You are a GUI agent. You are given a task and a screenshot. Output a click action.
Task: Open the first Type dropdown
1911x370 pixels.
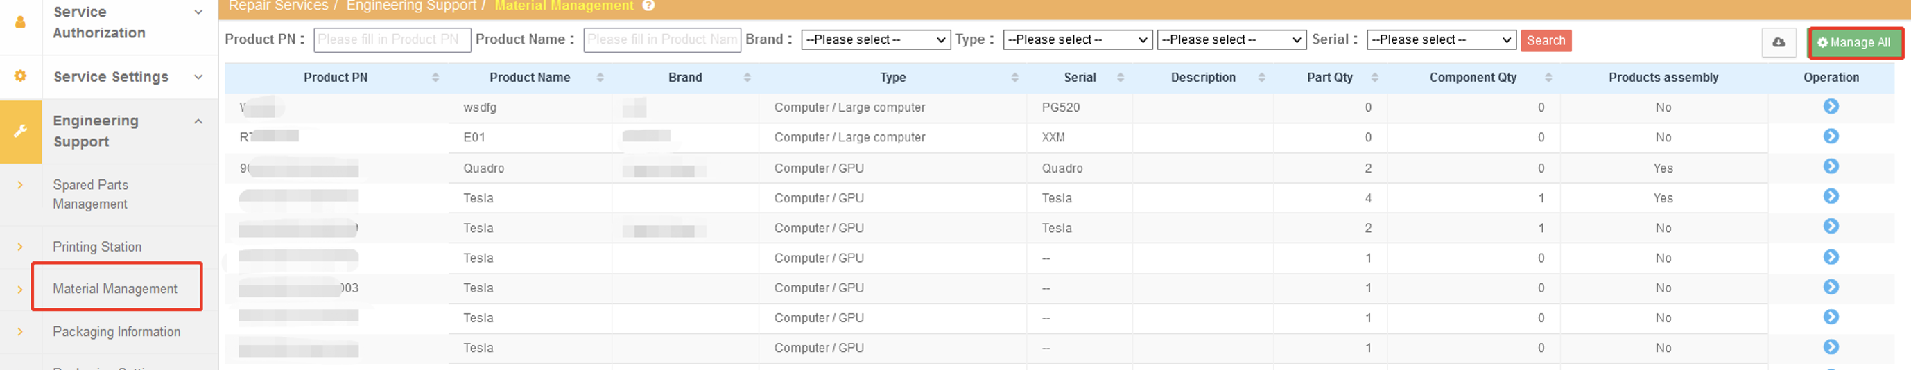point(1077,40)
